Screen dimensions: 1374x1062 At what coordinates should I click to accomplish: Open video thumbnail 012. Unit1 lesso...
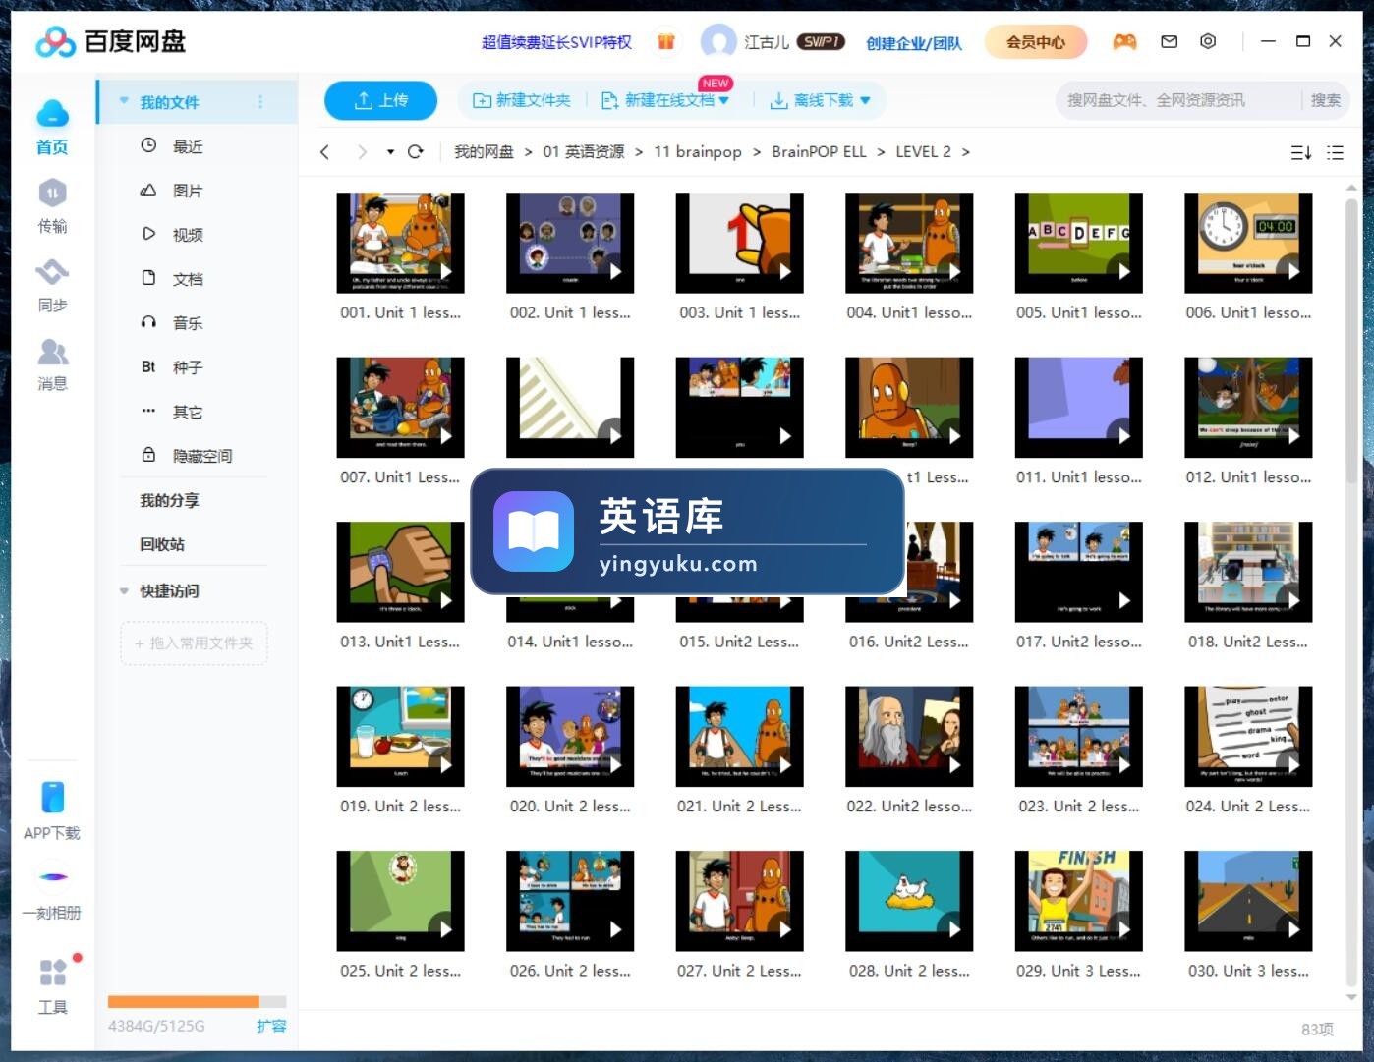pyautogui.click(x=1248, y=407)
